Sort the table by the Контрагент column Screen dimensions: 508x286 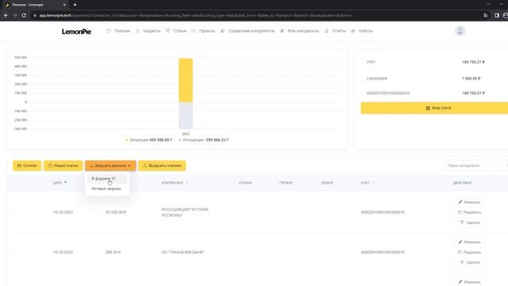pos(175,183)
